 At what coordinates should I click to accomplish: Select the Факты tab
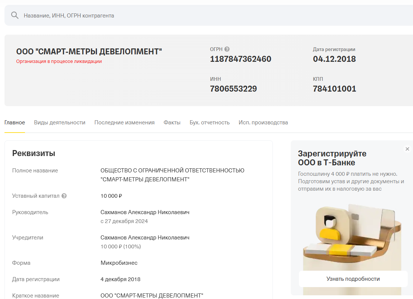(x=172, y=123)
